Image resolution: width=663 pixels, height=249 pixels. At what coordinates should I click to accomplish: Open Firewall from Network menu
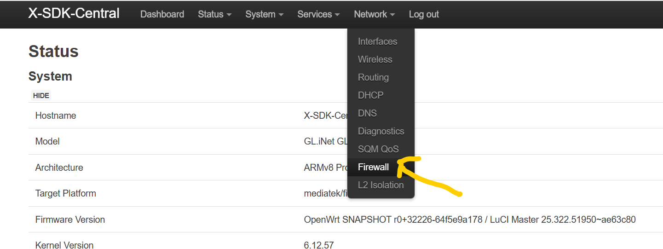(x=373, y=167)
